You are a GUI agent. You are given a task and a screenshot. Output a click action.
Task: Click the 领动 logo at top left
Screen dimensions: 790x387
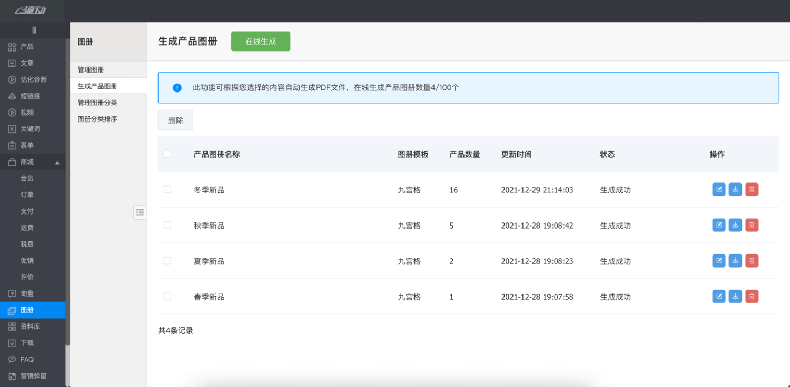[x=31, y=11]
